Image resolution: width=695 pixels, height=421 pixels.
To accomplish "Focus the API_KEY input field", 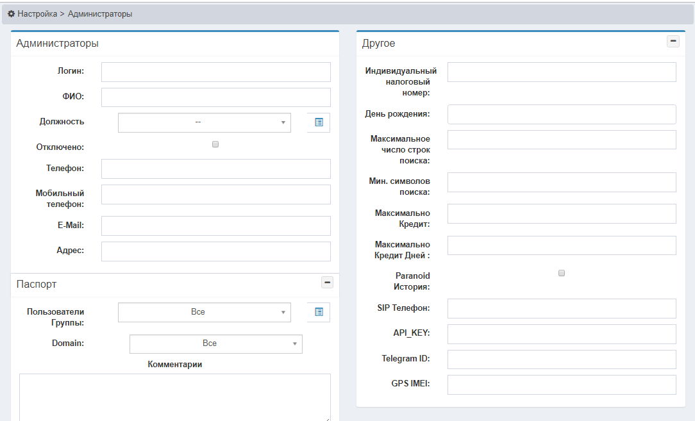I will click(x=562, y=334).
